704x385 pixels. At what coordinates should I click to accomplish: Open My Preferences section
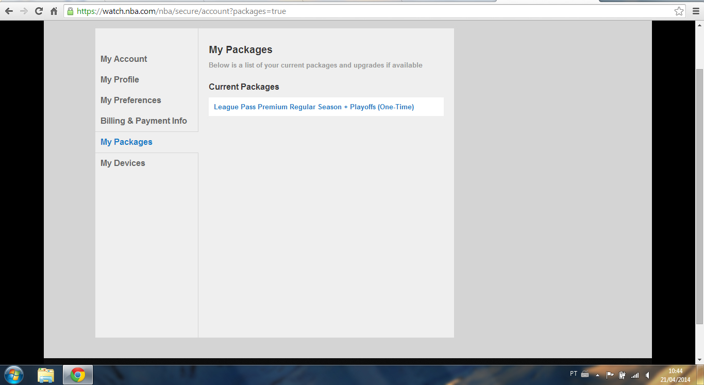(x=131, y=100)
